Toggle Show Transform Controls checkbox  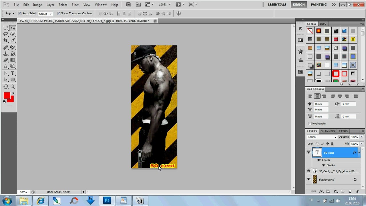59,13
